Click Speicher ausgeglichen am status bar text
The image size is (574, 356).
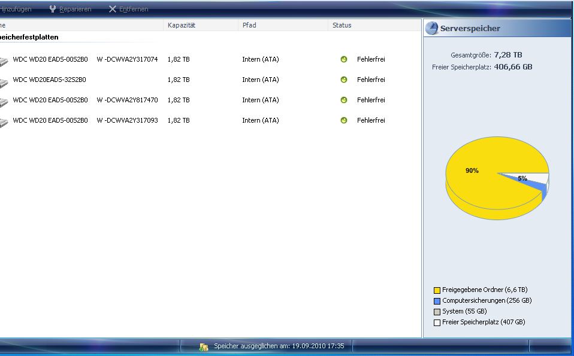[x=279, y=346]
